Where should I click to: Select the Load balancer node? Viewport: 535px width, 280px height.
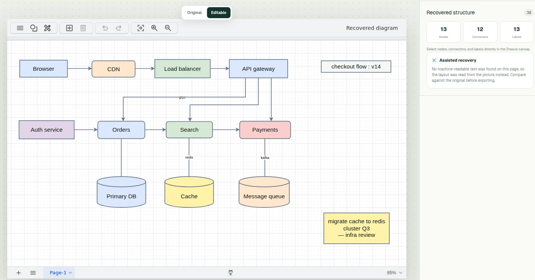pos(183,69)
